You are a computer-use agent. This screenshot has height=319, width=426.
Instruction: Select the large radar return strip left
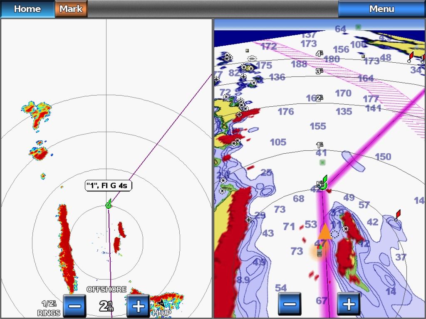[x=66, y=248]
